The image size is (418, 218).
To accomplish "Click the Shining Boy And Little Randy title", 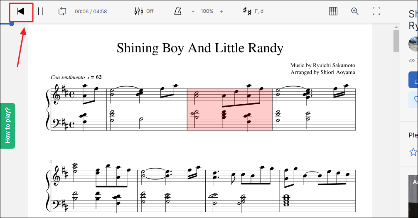I will pos(200,48).
